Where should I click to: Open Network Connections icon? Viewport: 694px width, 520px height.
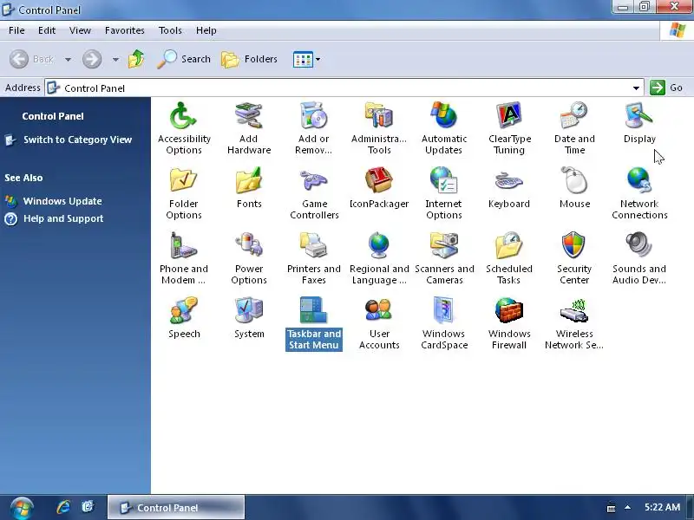click(x=639, y=193)
